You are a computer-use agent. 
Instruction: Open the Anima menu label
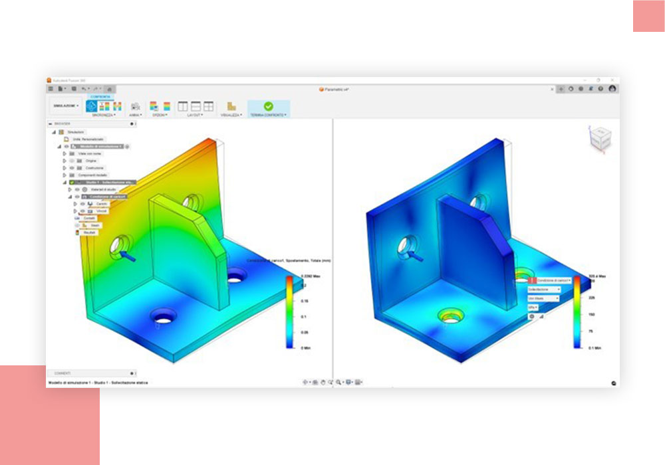tap(135, 115)
